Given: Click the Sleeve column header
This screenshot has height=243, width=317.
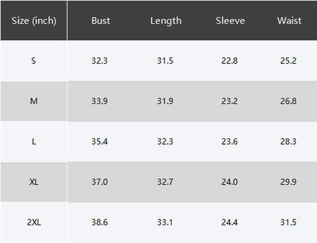Looking at the screenshot, I should (230, 21).
